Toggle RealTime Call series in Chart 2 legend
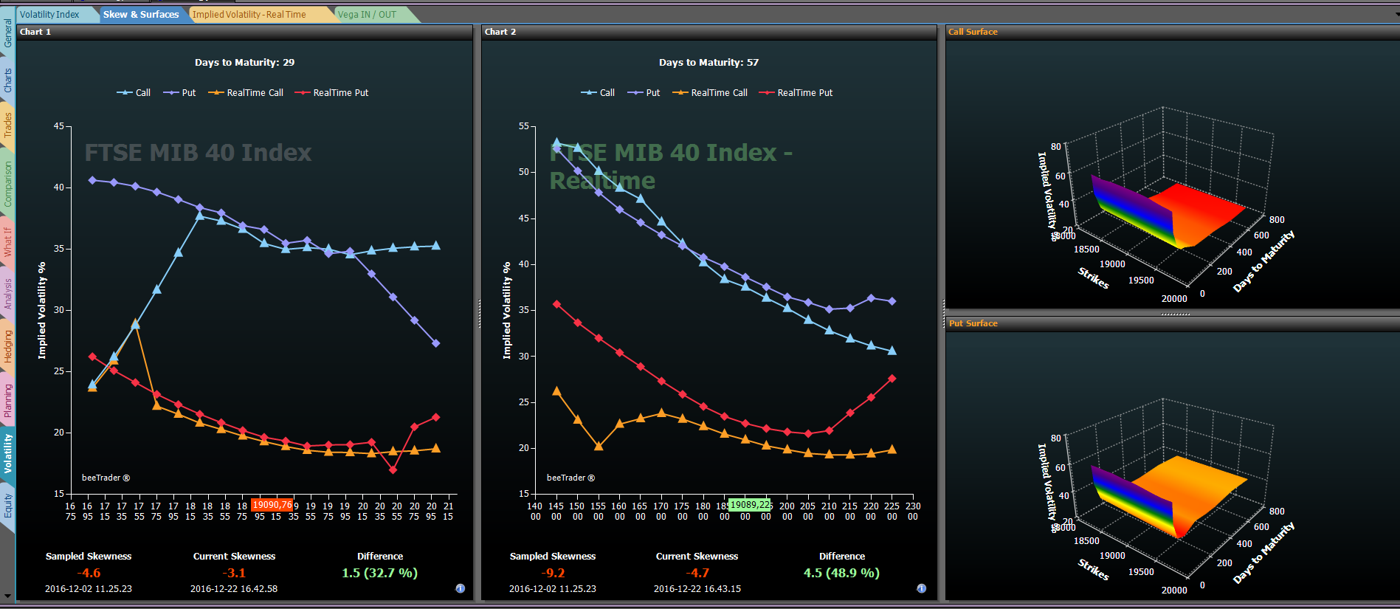The image size is (1400, 609). (710, 93)
